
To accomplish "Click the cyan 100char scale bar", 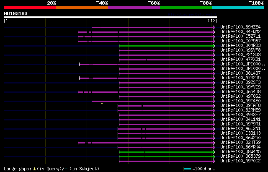I will click(187, 169).
